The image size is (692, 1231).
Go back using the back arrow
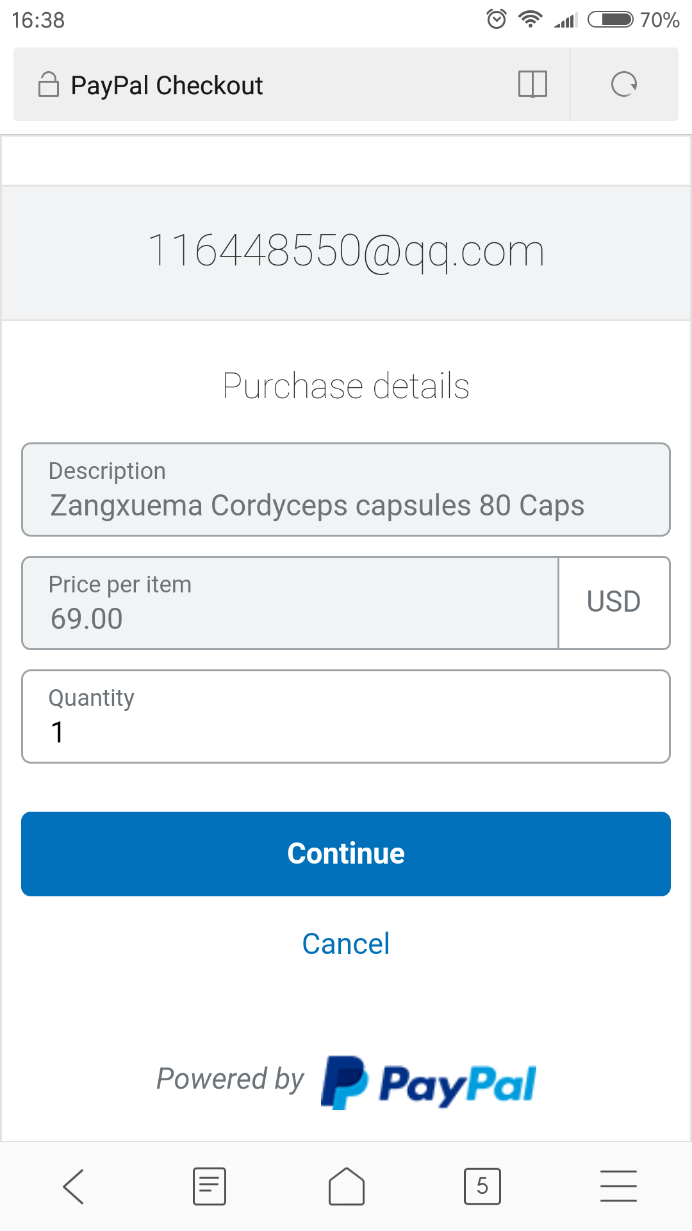click(x=74, y=1186)
